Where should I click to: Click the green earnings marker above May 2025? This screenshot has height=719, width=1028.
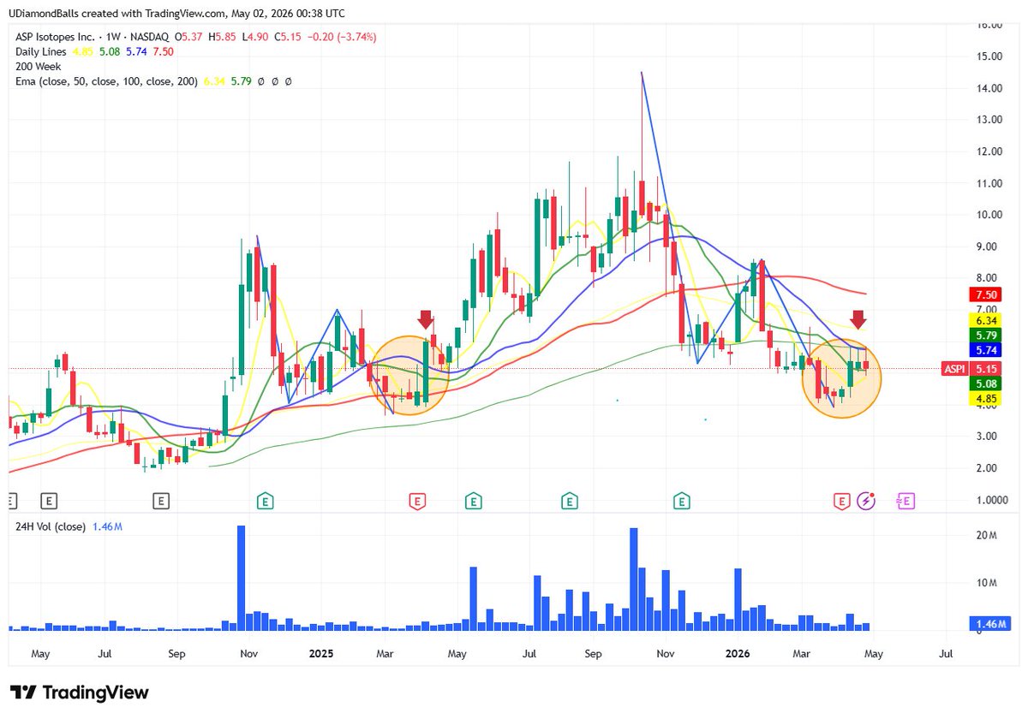click(x=472, y=501)
